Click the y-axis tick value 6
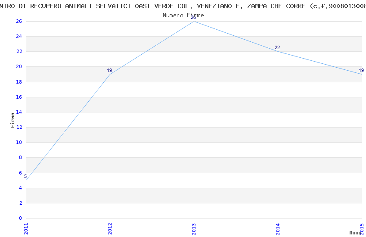This screenshot has width=366, height=237. 20,173
